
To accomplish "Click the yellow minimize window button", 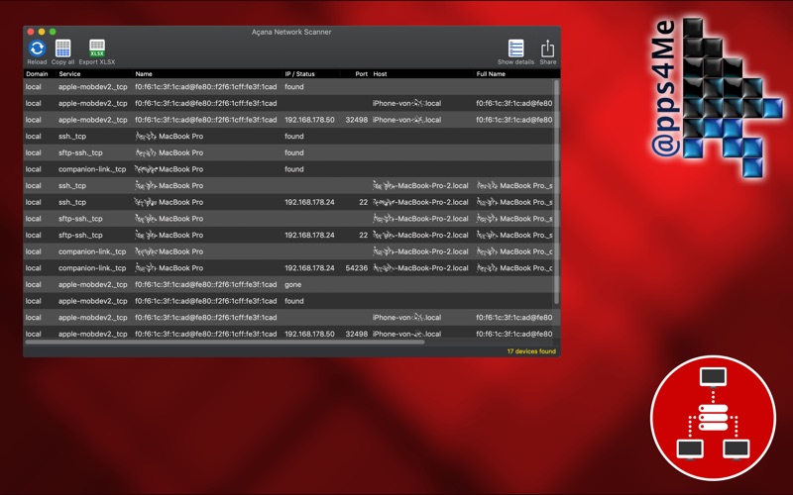I will (x=42, y=32).
